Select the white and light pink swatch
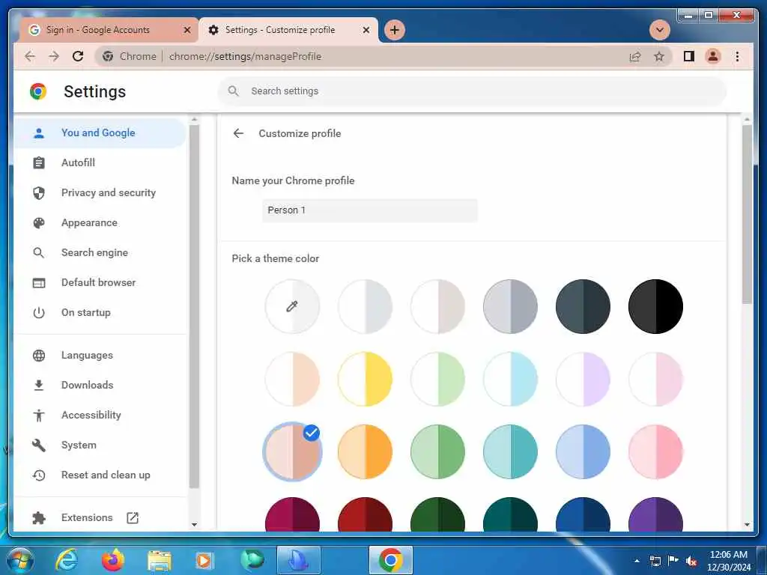Viewport: 767px width, 575px height. point(655,379)
